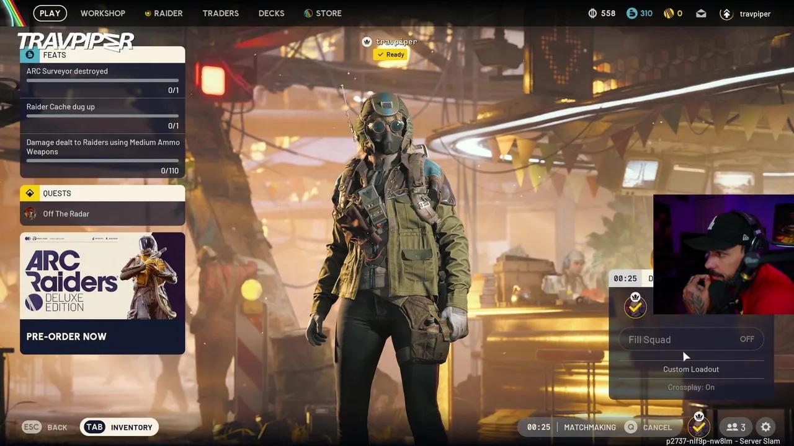The image size is (794, 446).
Task: Click the Raider Cache dug up progress bar
Action: coord(102,116)
